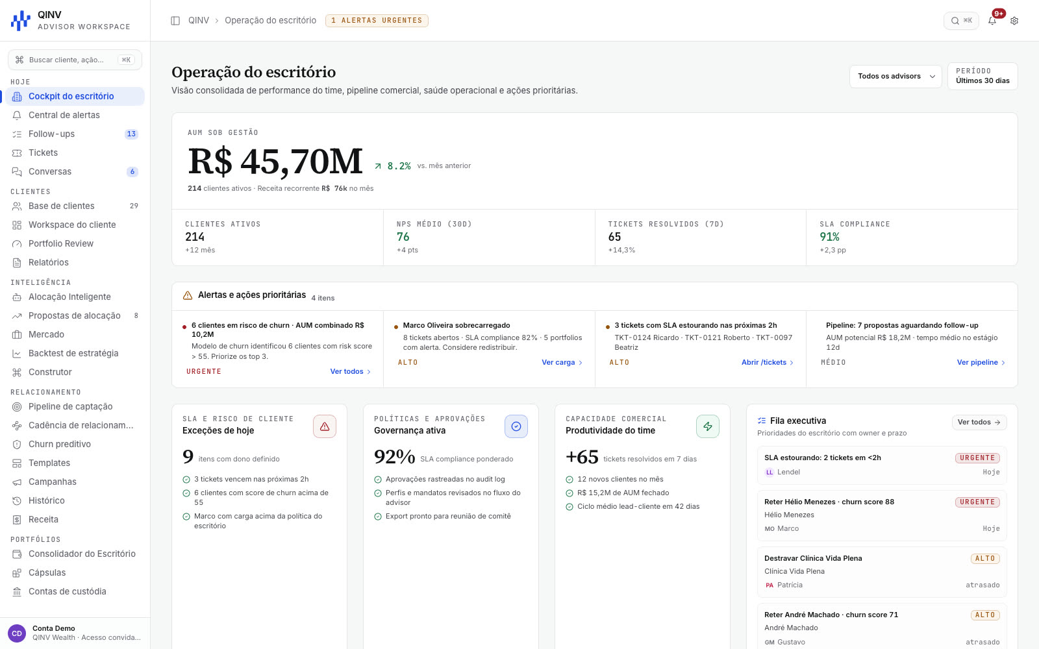Click the Relatórios document icon
1039x649 pixels.
tap(17, 263)
